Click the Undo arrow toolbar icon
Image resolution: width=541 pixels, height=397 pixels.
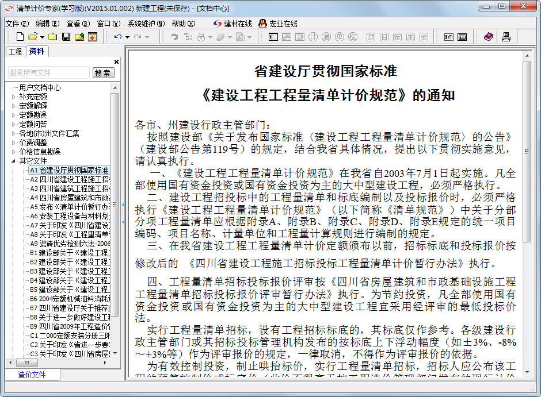click(x=118, y=37)
